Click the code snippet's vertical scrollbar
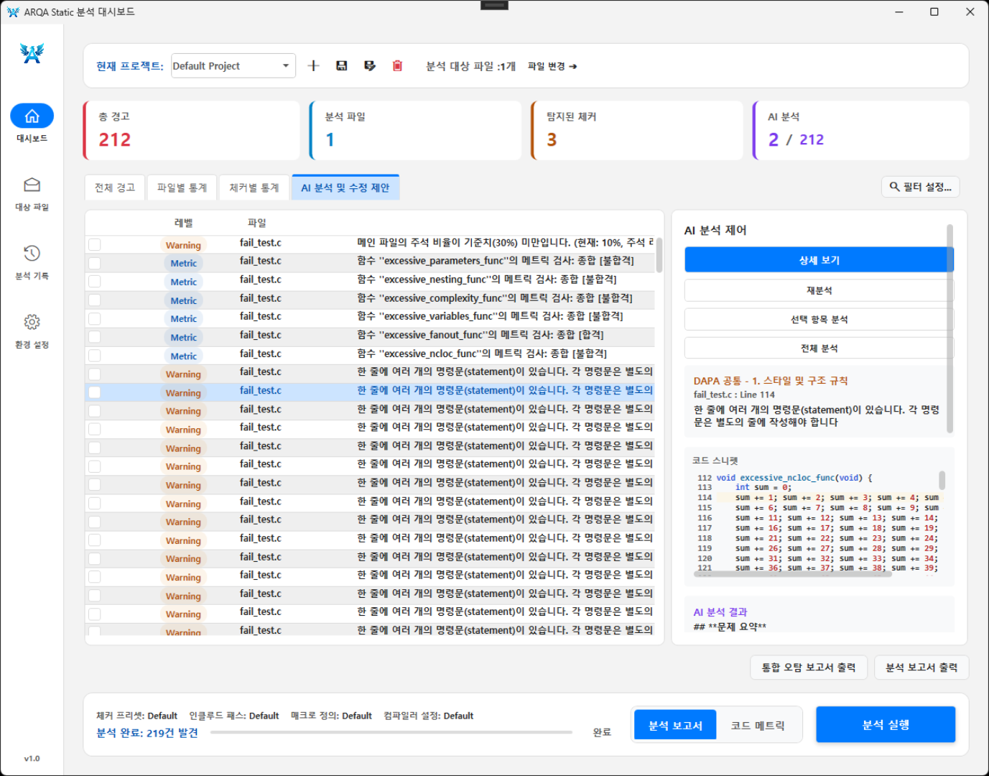This screenshot has width=989, height=776. (942, 480)
